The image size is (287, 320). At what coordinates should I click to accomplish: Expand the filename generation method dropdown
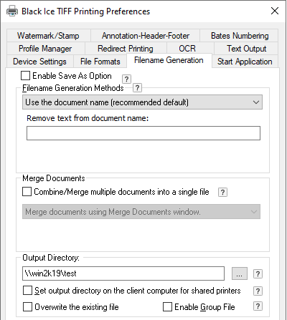(x=142, y=102)
